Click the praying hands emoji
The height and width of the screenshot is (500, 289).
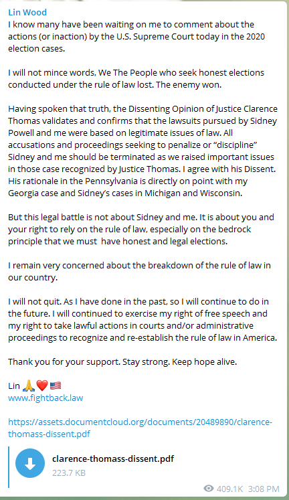tap(29, 386)
